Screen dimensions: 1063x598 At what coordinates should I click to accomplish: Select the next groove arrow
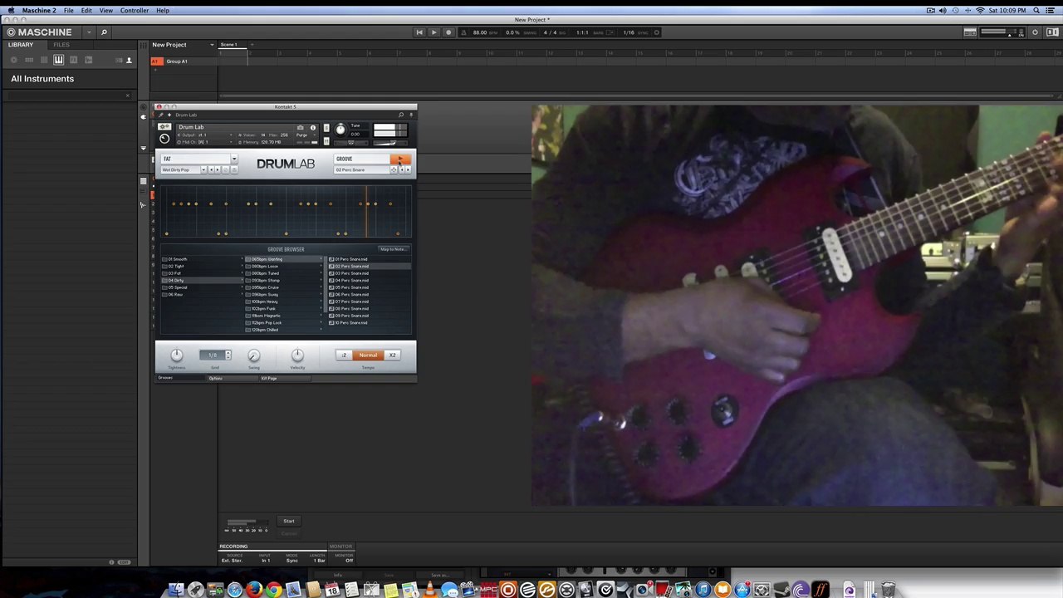(x=409, y=169)
